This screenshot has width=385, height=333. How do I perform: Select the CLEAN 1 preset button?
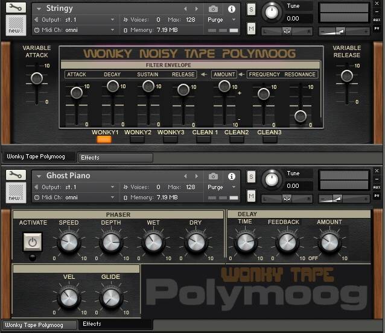click(x=205, y=139)
